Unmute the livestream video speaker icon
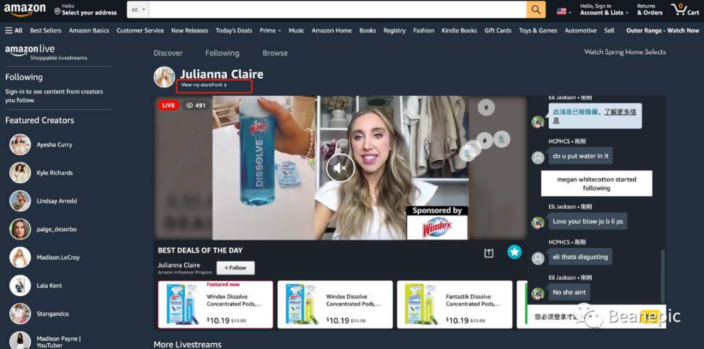704x349 pixels. coord(340,168)
